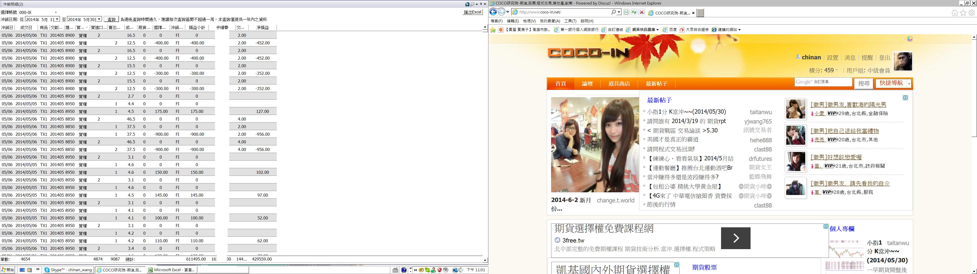Open IE tools gear icon
The height and width of the screenshot is (274, 977).
point(972,13)
